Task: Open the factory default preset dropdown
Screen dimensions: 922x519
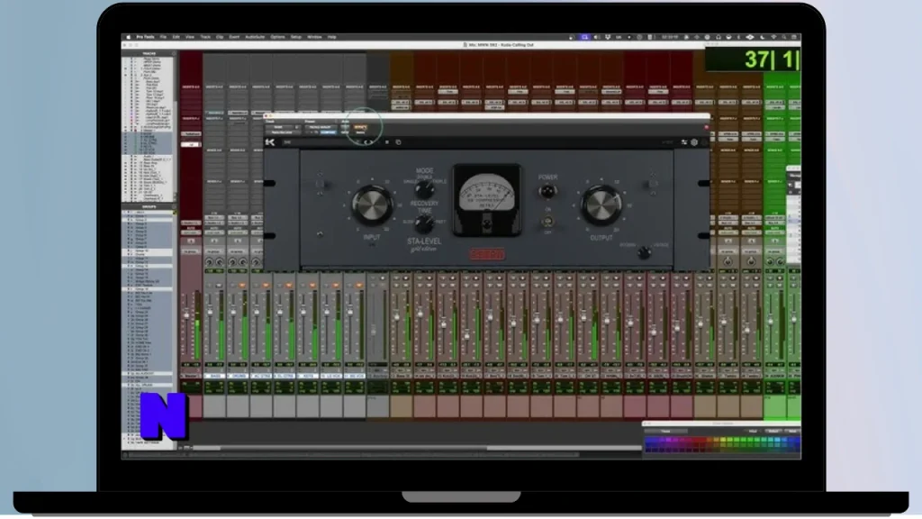Action: (321, 127)
